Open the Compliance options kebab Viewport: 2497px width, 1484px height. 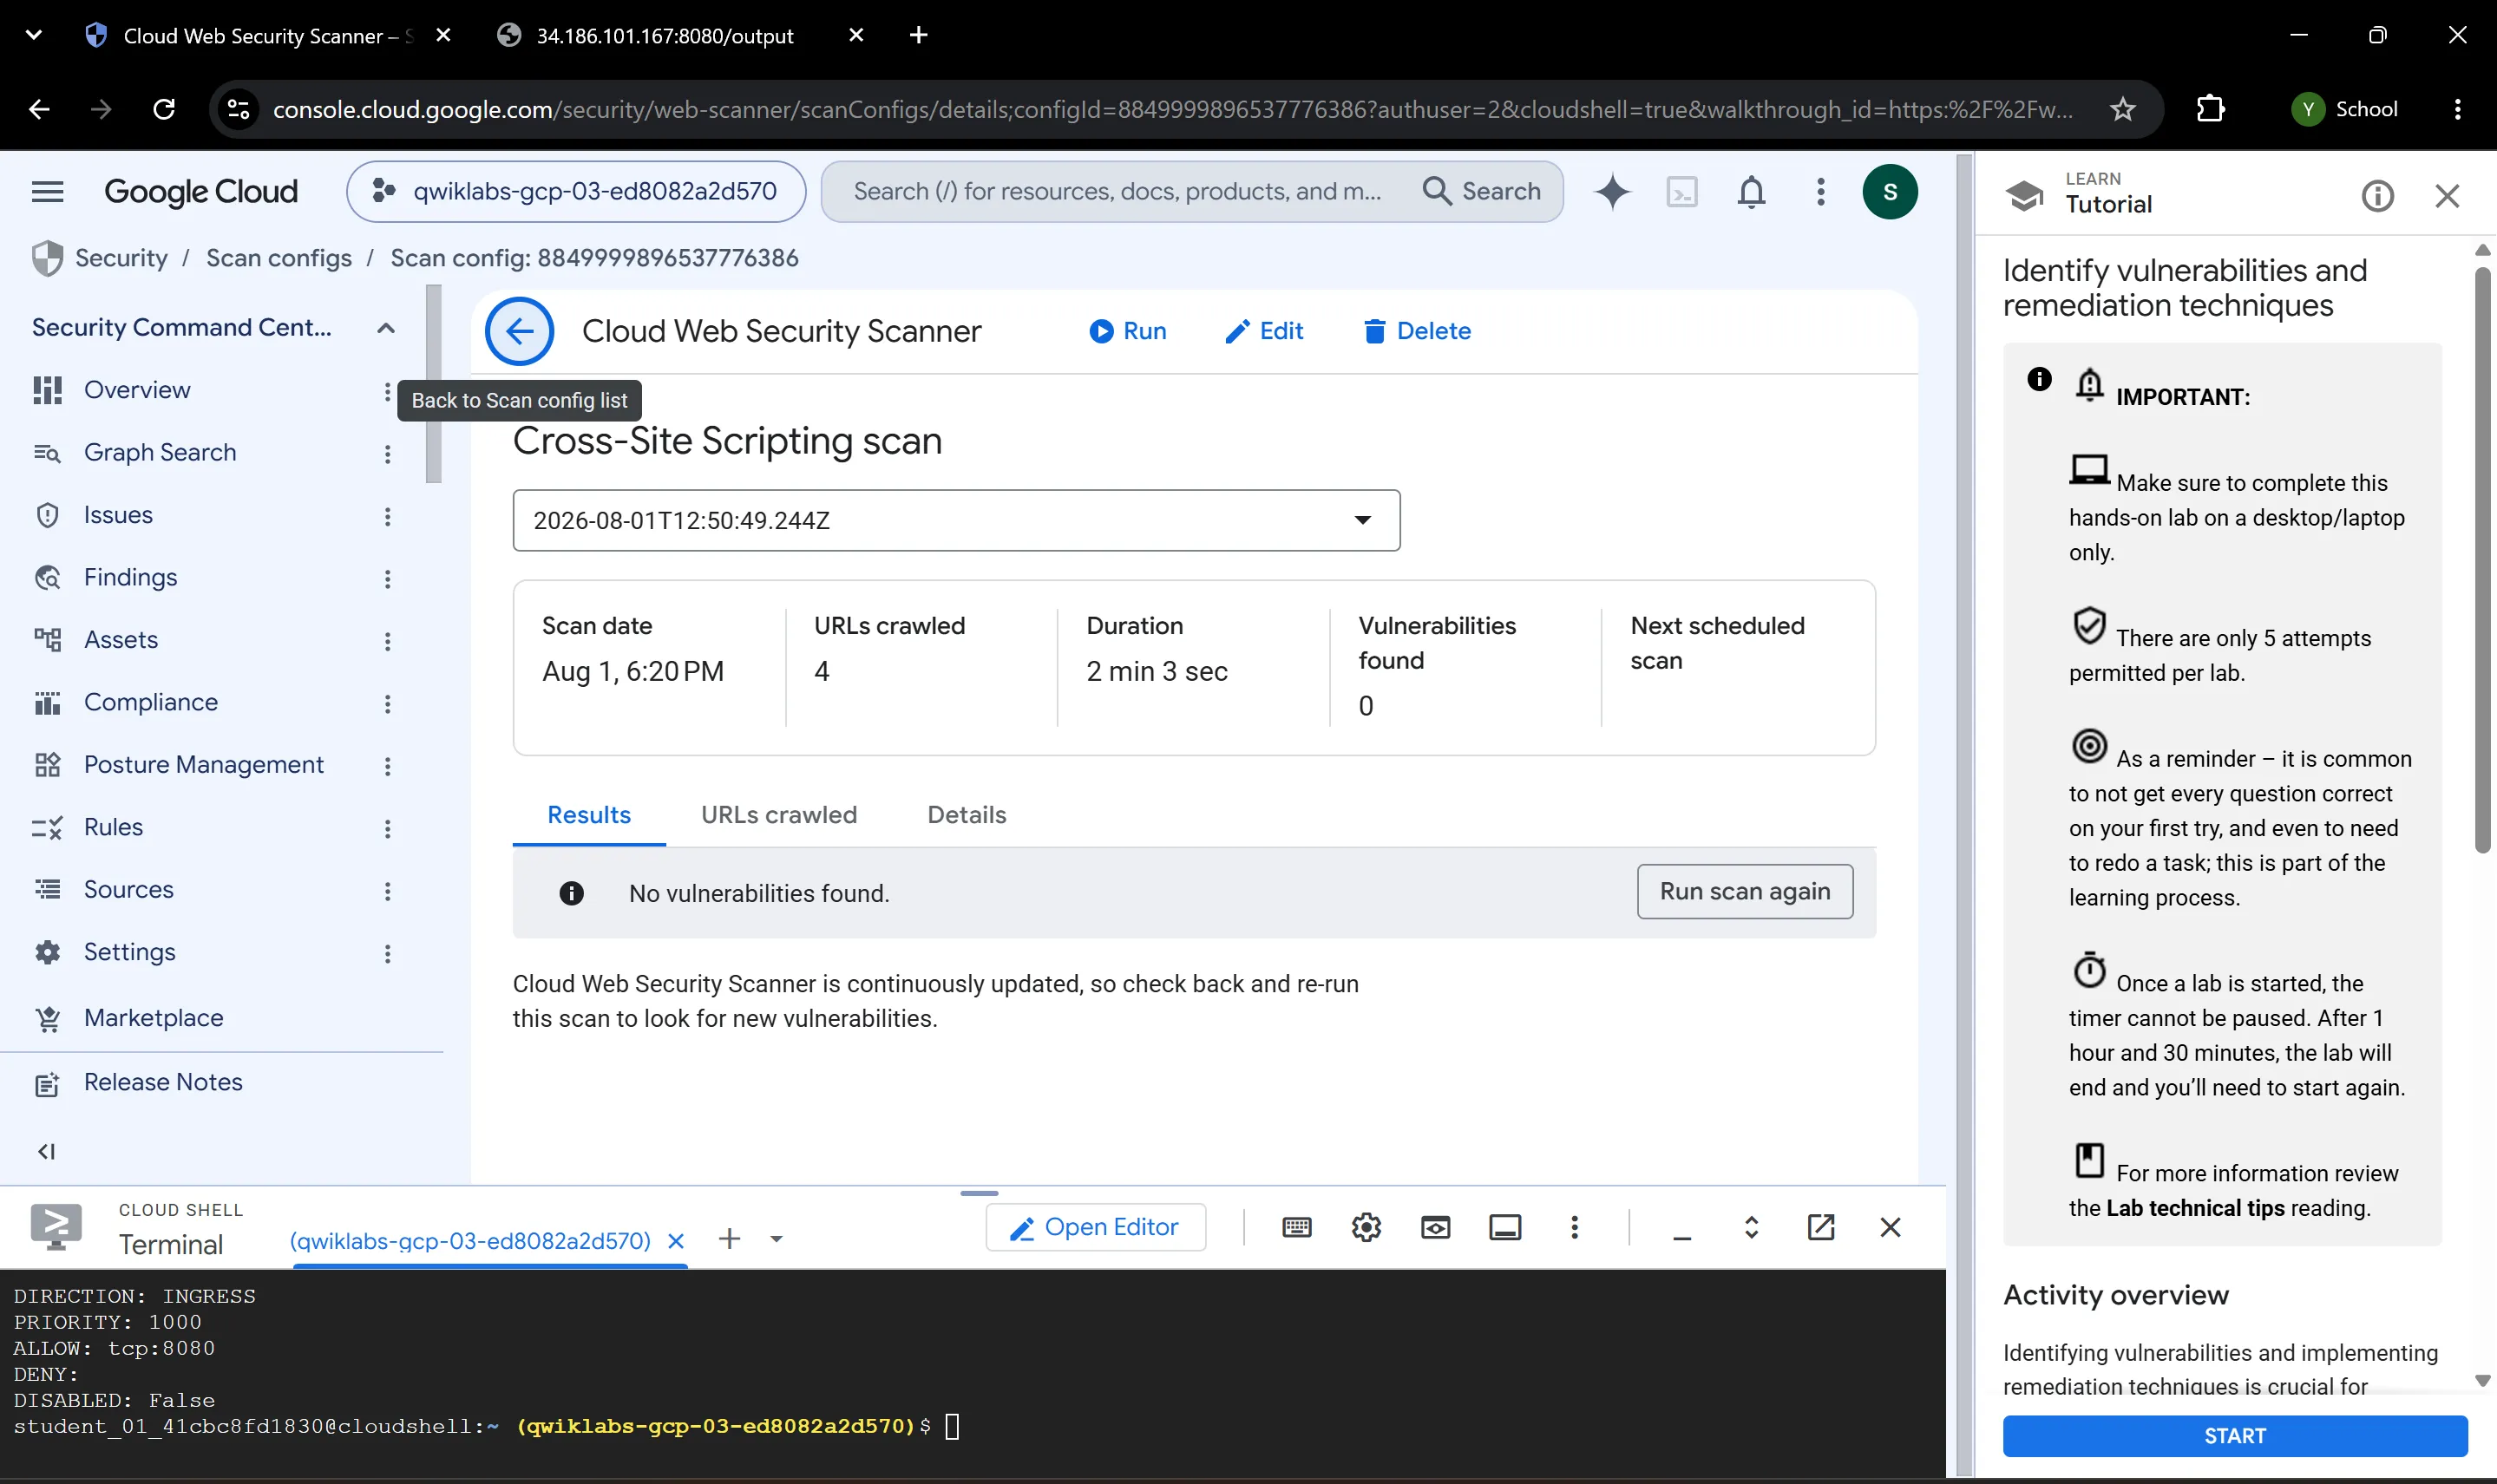(387, 703)
